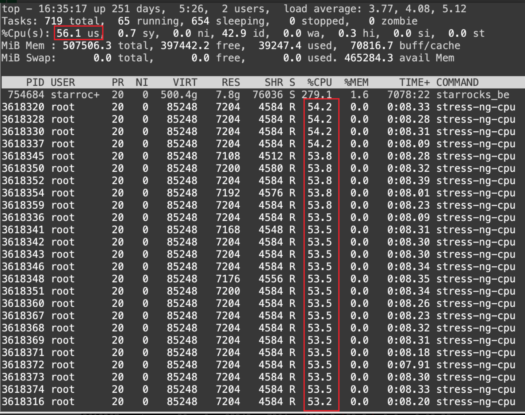The image size is (525, 415).
Task: Click the starrocks_be command name
Action: coord(472,95)
